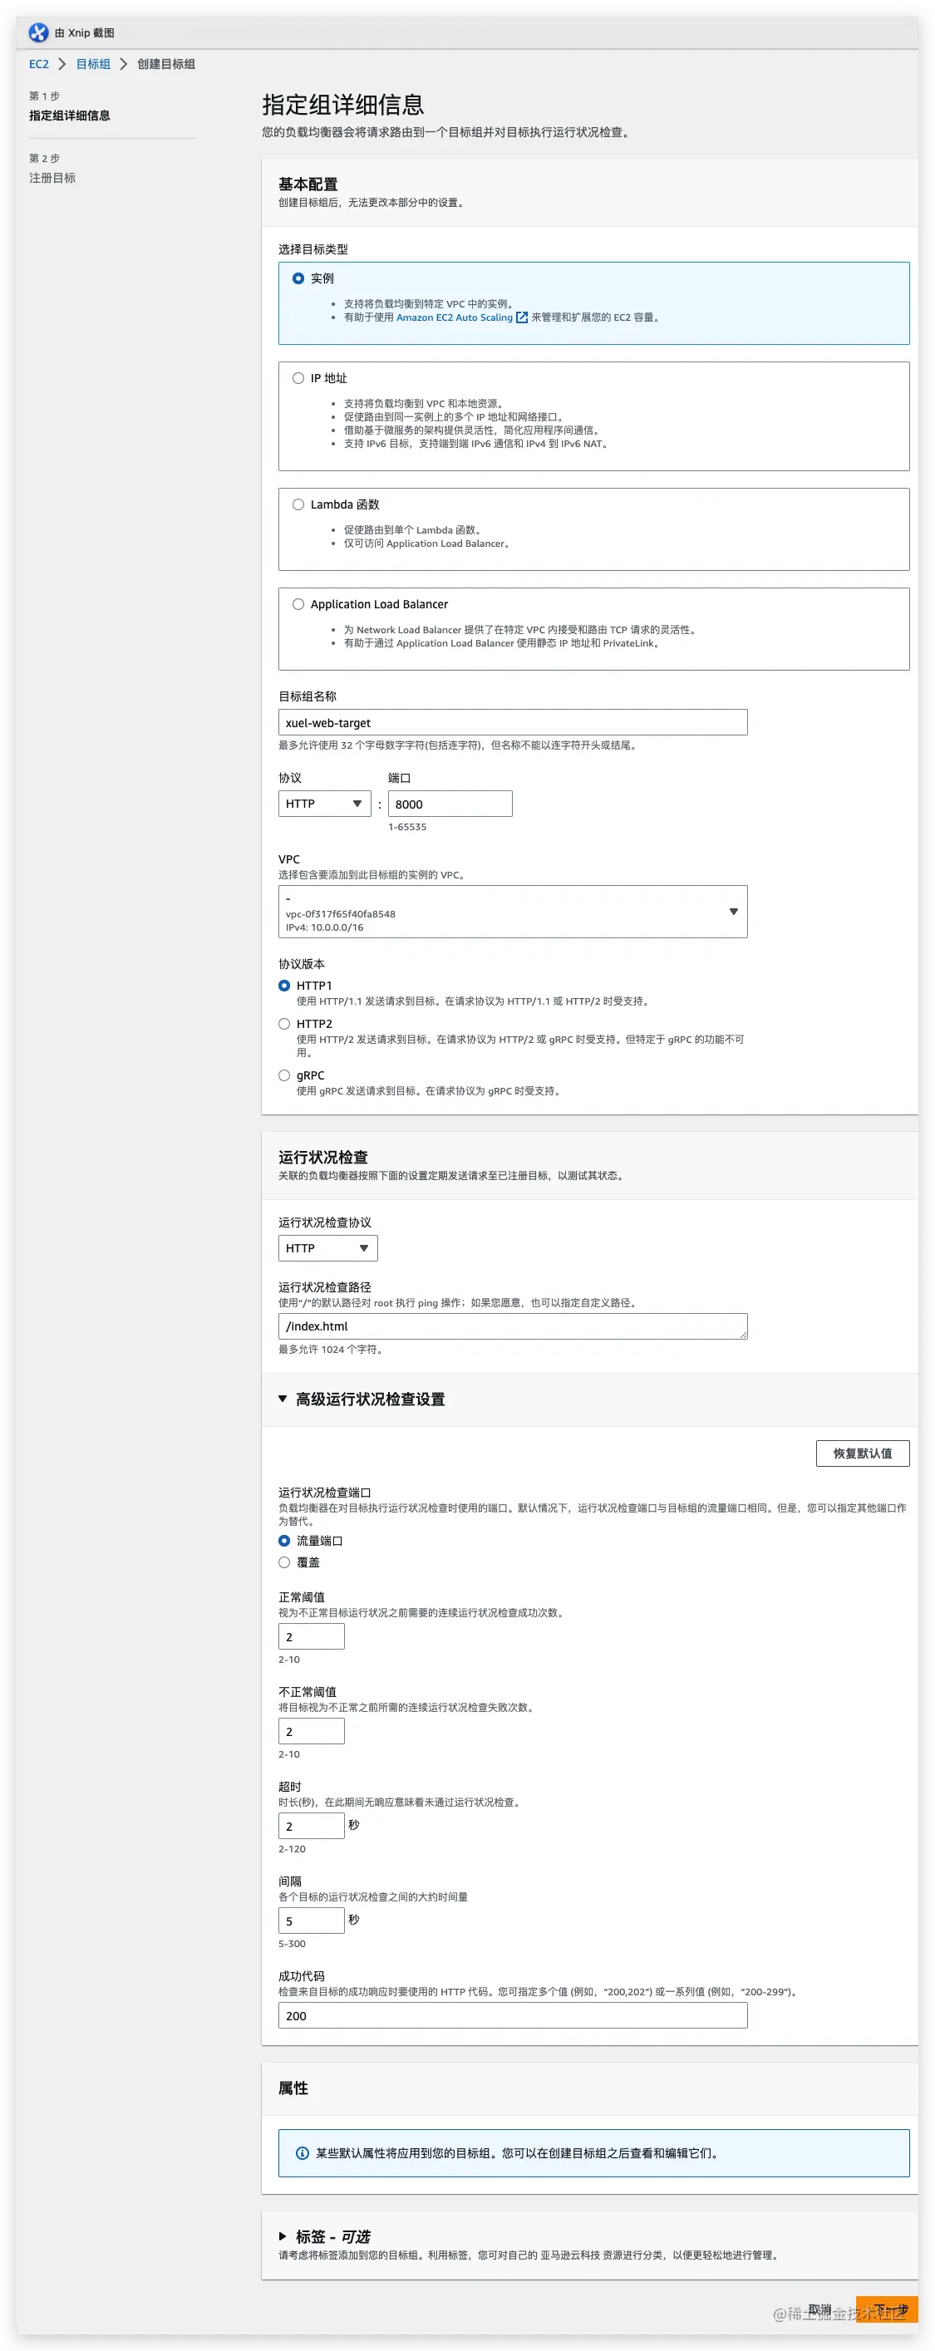
Task: Click the page title 指定组详细信息
Action: click(343, 104)
